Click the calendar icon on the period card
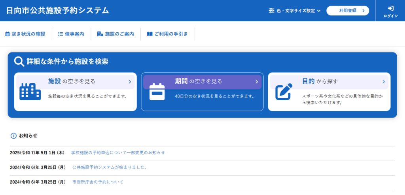 point(157,92)
